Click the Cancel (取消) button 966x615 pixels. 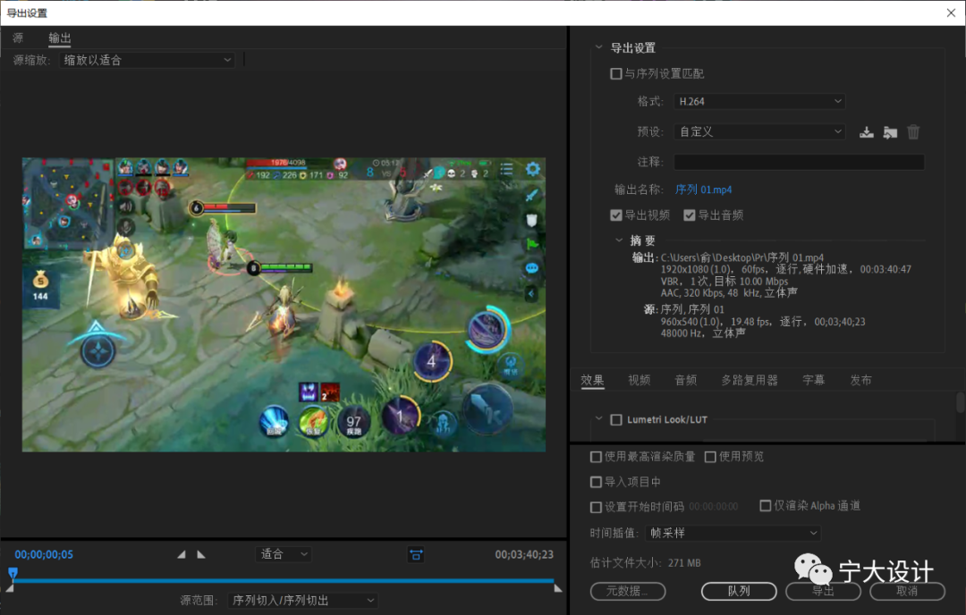[908, 591]
